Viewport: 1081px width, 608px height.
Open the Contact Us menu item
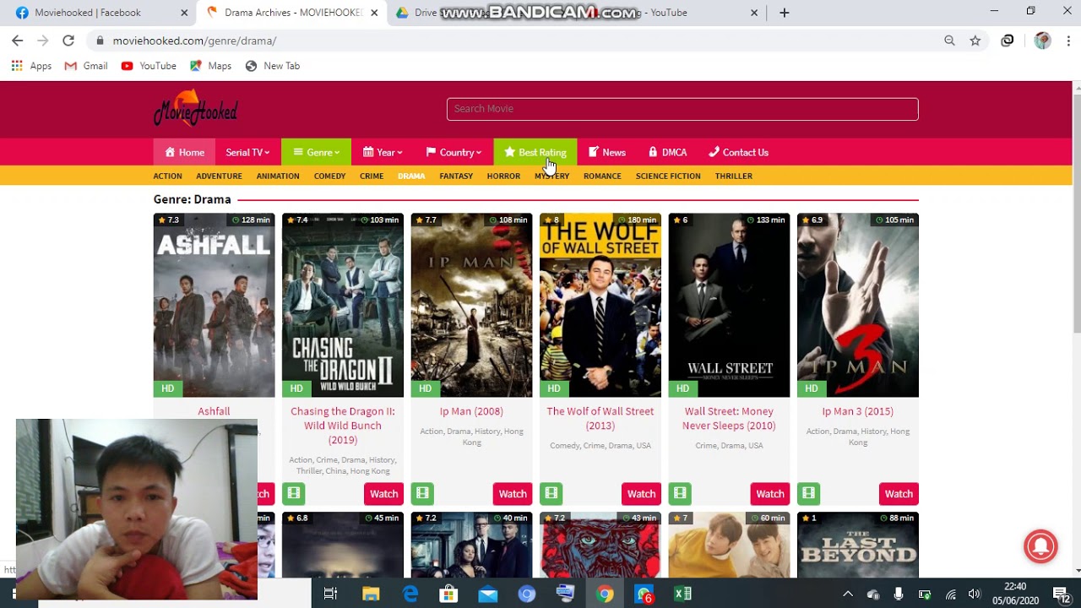click(x=738, y=153)
